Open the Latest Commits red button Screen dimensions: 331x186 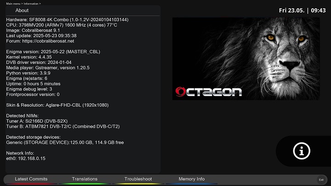tap(31, 179)
